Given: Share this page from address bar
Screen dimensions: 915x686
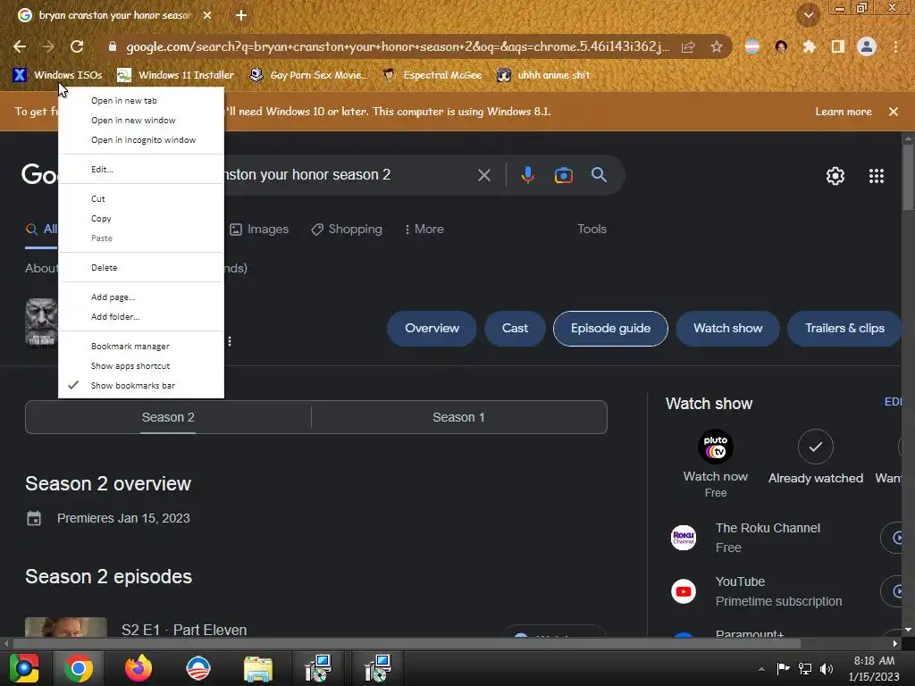Looking at the screenshot, I should [688, 46].
